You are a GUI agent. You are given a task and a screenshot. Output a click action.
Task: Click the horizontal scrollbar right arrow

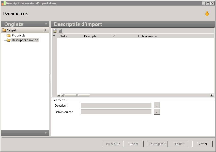click(212, 95)
